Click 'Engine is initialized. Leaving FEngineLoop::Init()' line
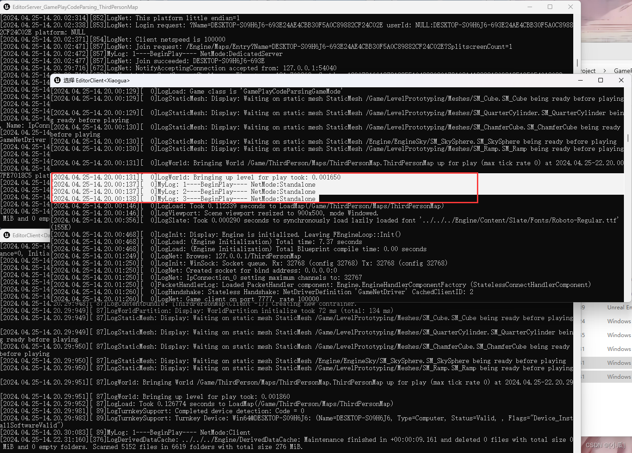Viewport: 632px width, 453px height. [226, 235]
